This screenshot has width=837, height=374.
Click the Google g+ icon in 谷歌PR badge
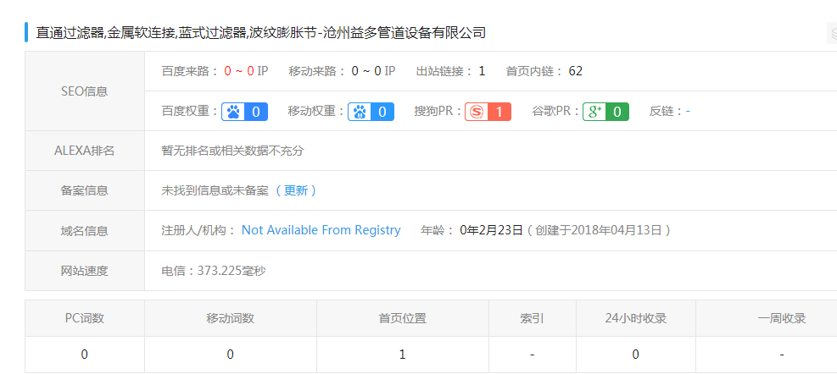(594, 112)
